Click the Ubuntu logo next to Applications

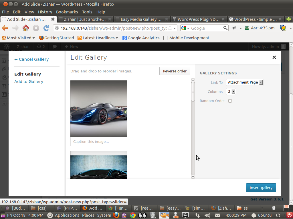(x=50, y=215)
